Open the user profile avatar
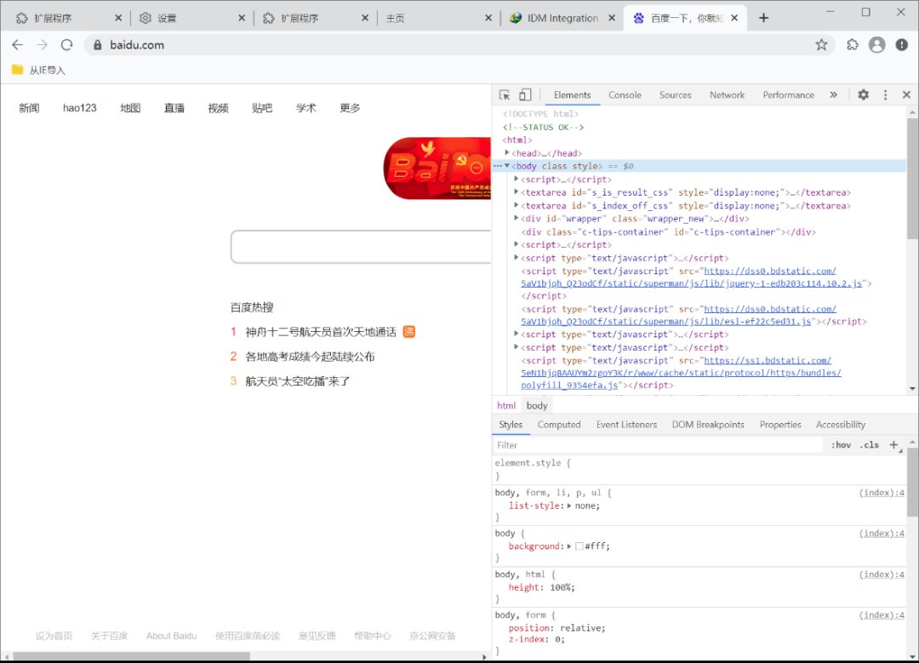Screen dimensions: 919x663 (x=876, y=45)
